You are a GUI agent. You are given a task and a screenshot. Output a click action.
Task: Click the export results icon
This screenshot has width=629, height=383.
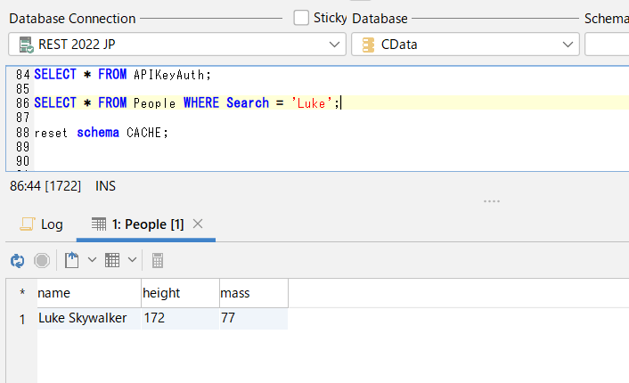pos(72,260)
